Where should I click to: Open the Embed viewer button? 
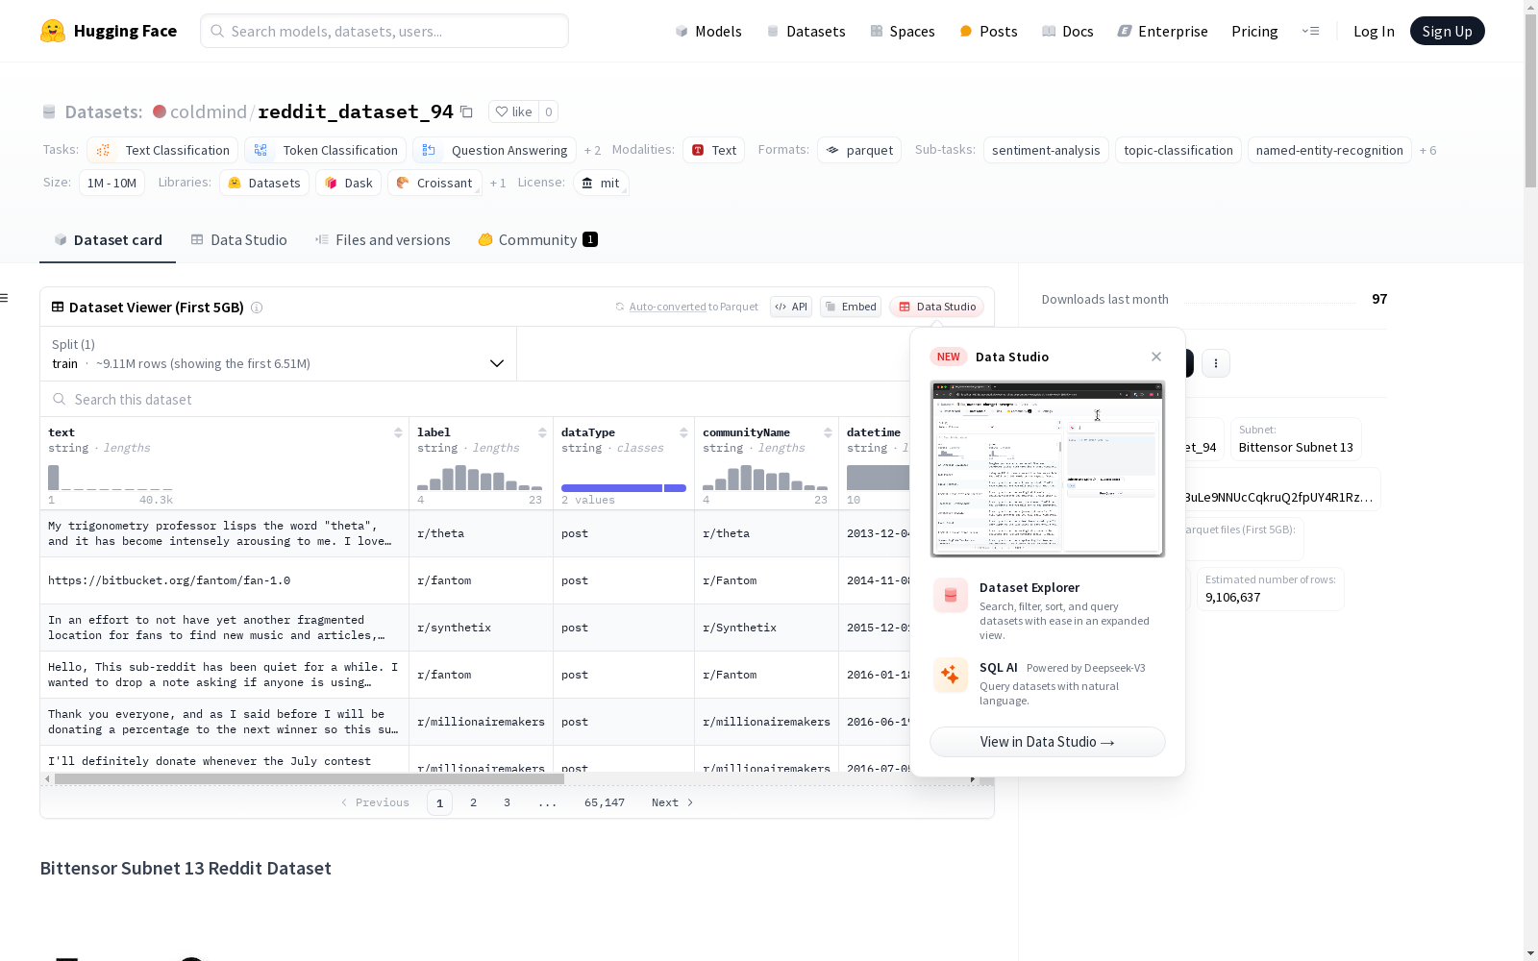click(x=851, y=307)
